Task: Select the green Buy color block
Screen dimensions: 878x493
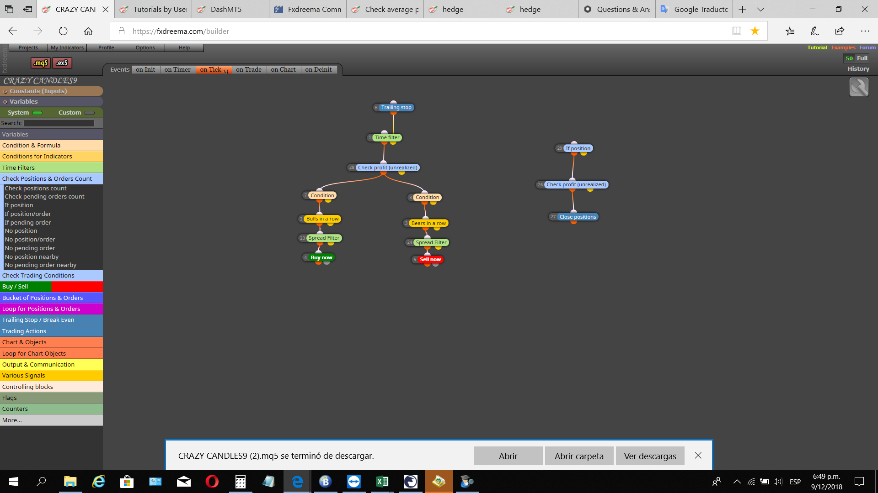Action: (26, 286)
